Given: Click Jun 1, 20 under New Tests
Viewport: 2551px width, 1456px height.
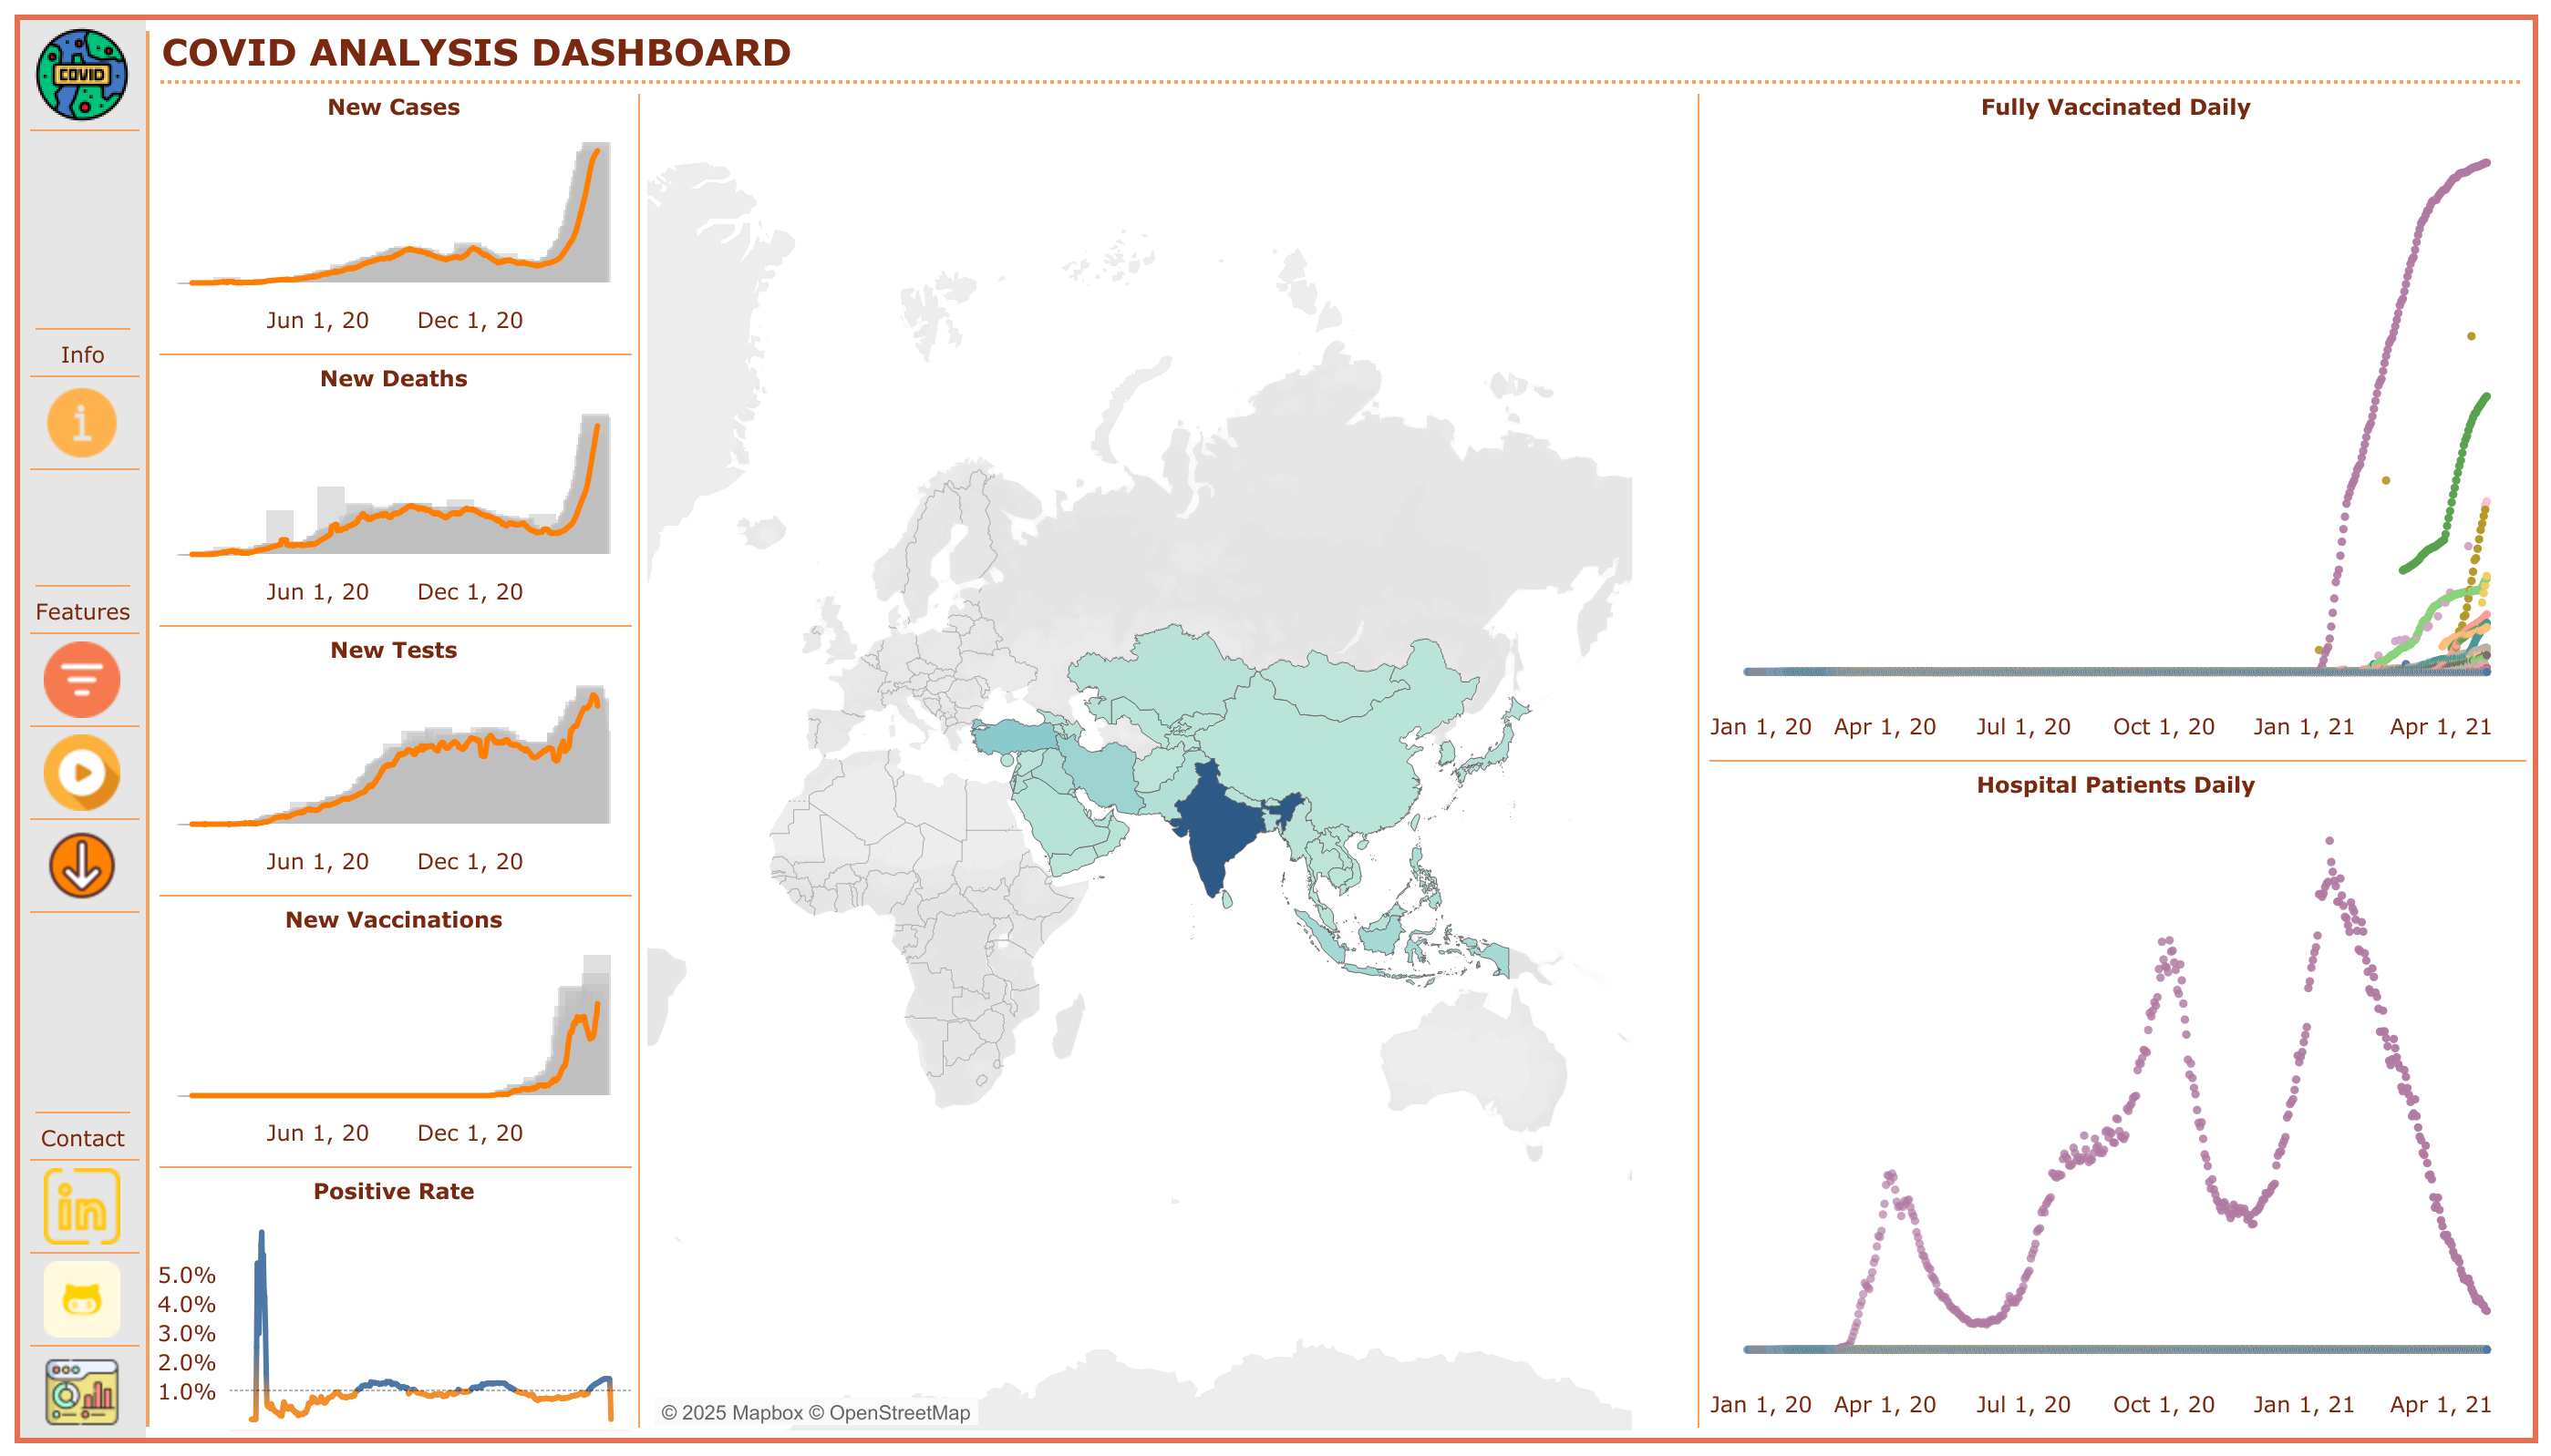Looking at the screenshot, I should click(317, 862).
